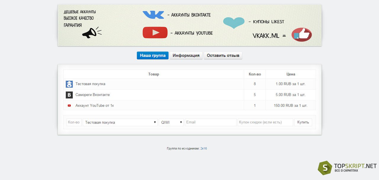Click the VK logo in the banner
Viewport: 379px width, 180px height.
pos(153,15)
